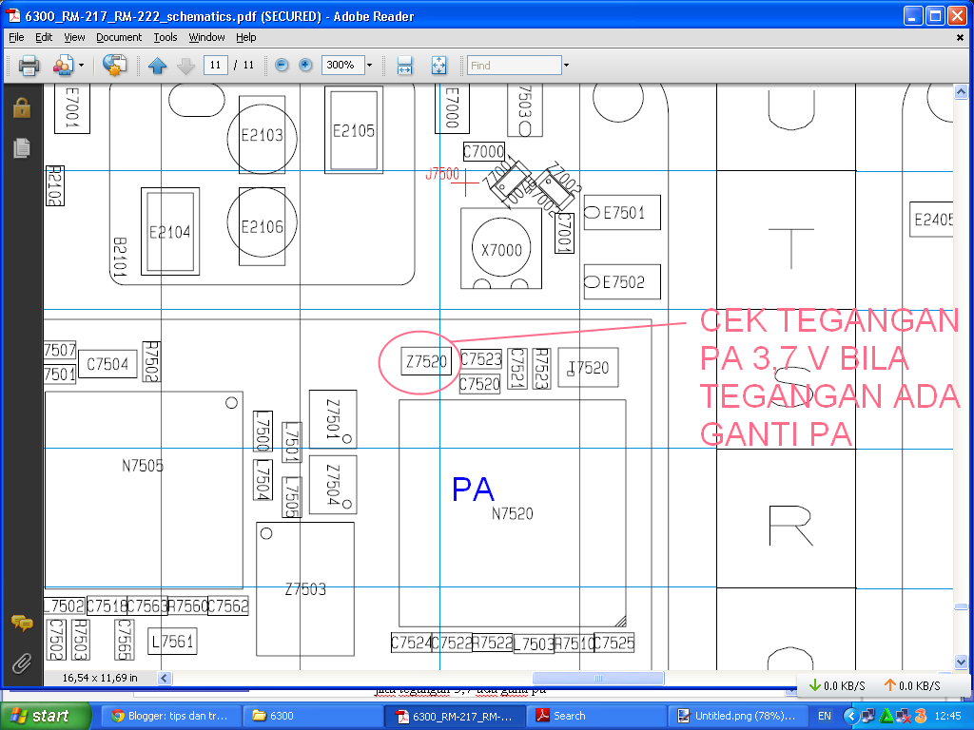Open the Tools menu
This screenshot has width=974, height=730.
pyautogui.click(x=166, y=37)
